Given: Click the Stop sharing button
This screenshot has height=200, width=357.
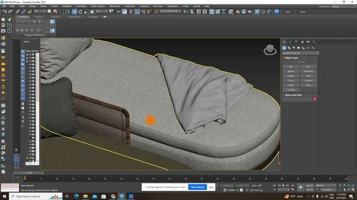Looking at the screenshot, I should click(x=197, y=187).
